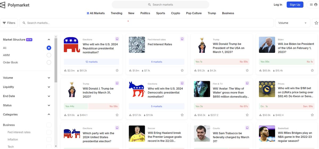
Task: Switch to the New tab
Action: pos(131,13)
